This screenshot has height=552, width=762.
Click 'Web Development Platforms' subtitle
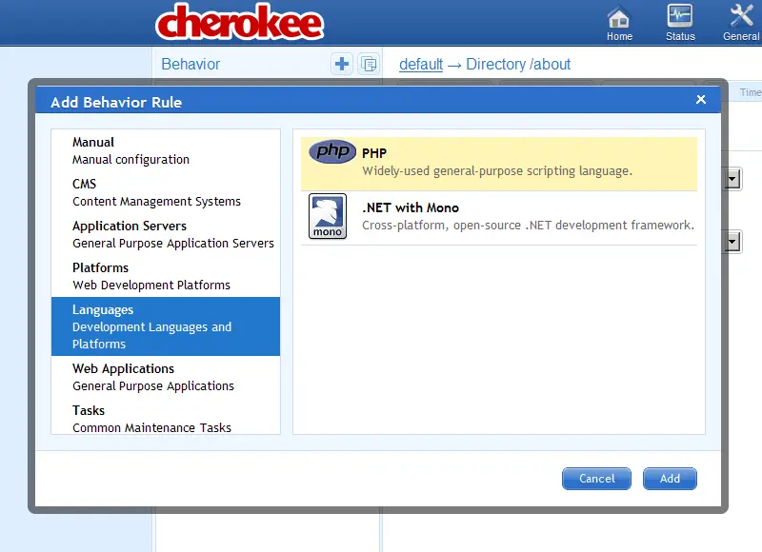click(x=151, y=285)
